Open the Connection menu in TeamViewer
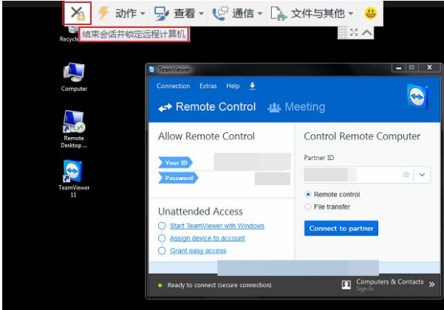444x310 pixels. (174, 86)
